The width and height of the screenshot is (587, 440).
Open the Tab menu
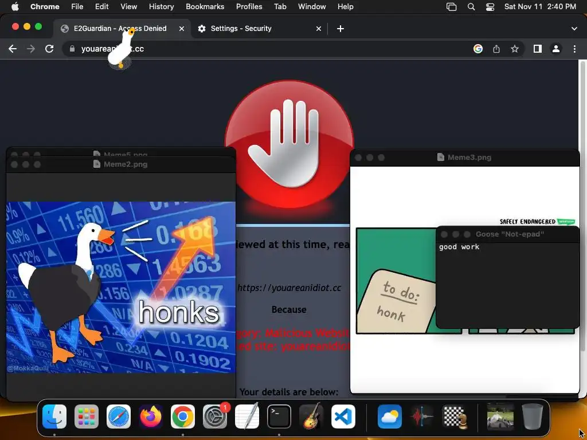click(280, 6)
